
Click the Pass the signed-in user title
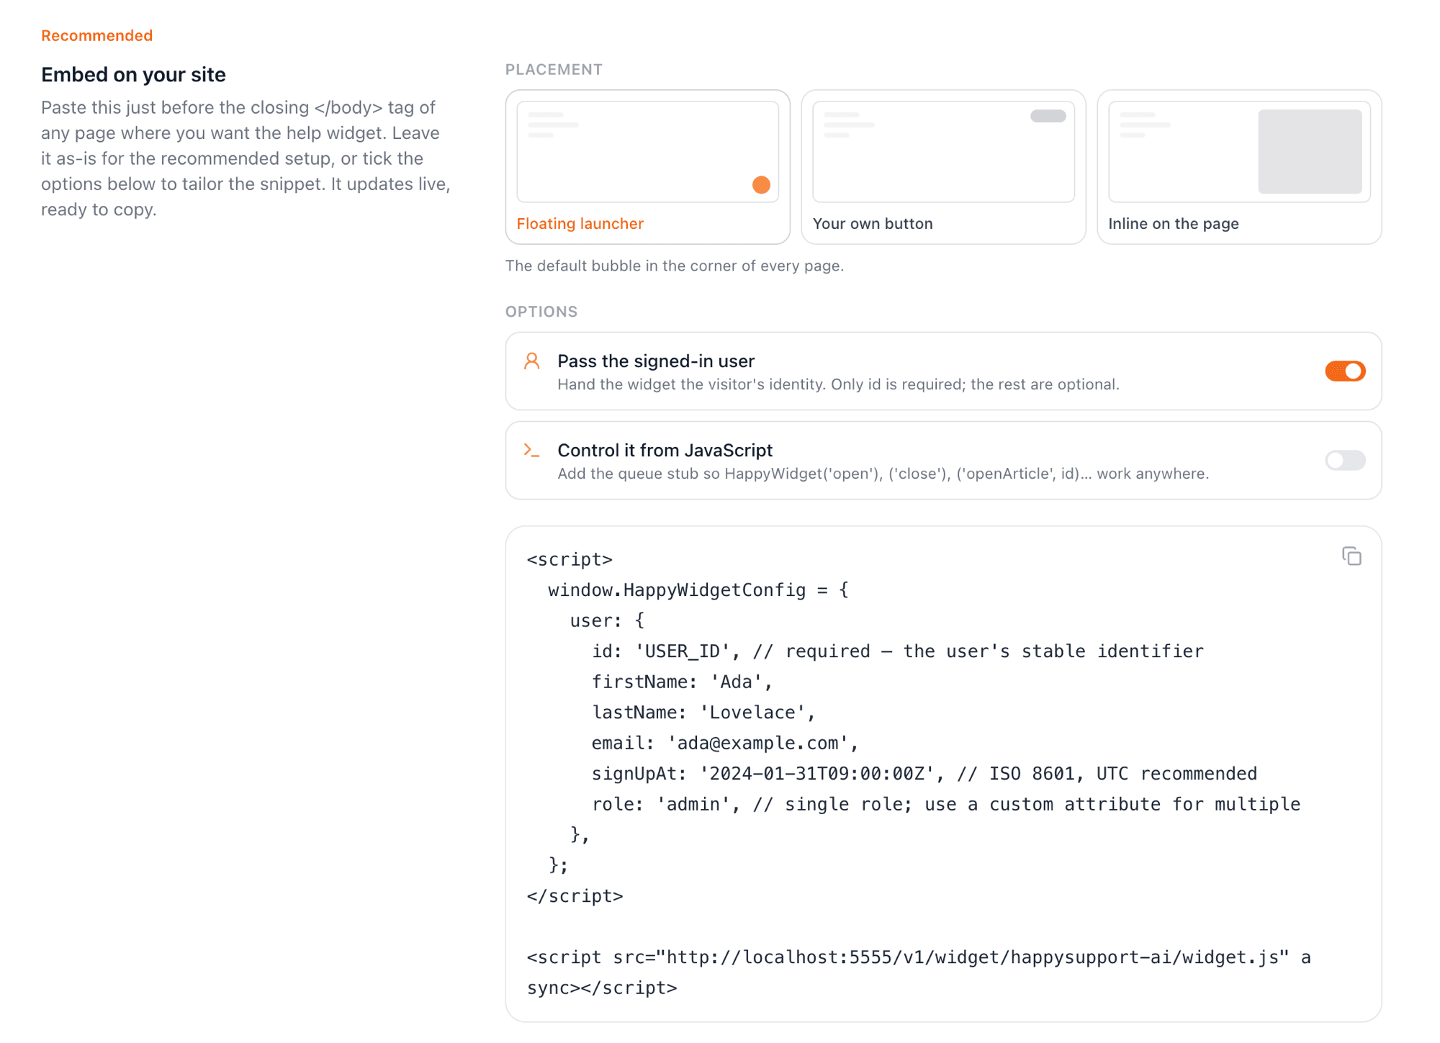point(656,361)
